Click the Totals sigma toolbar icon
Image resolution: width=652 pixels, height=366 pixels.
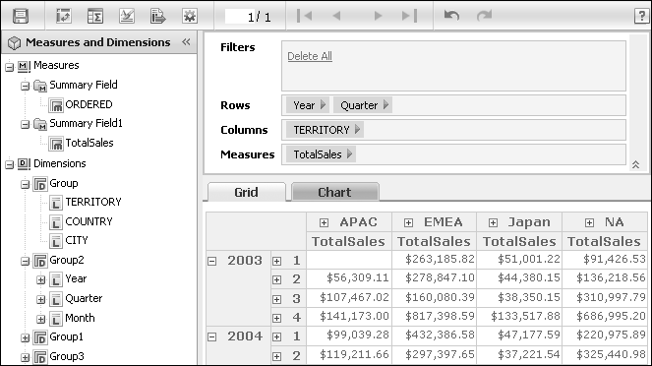pyautogui.click(x=95, y=16)
